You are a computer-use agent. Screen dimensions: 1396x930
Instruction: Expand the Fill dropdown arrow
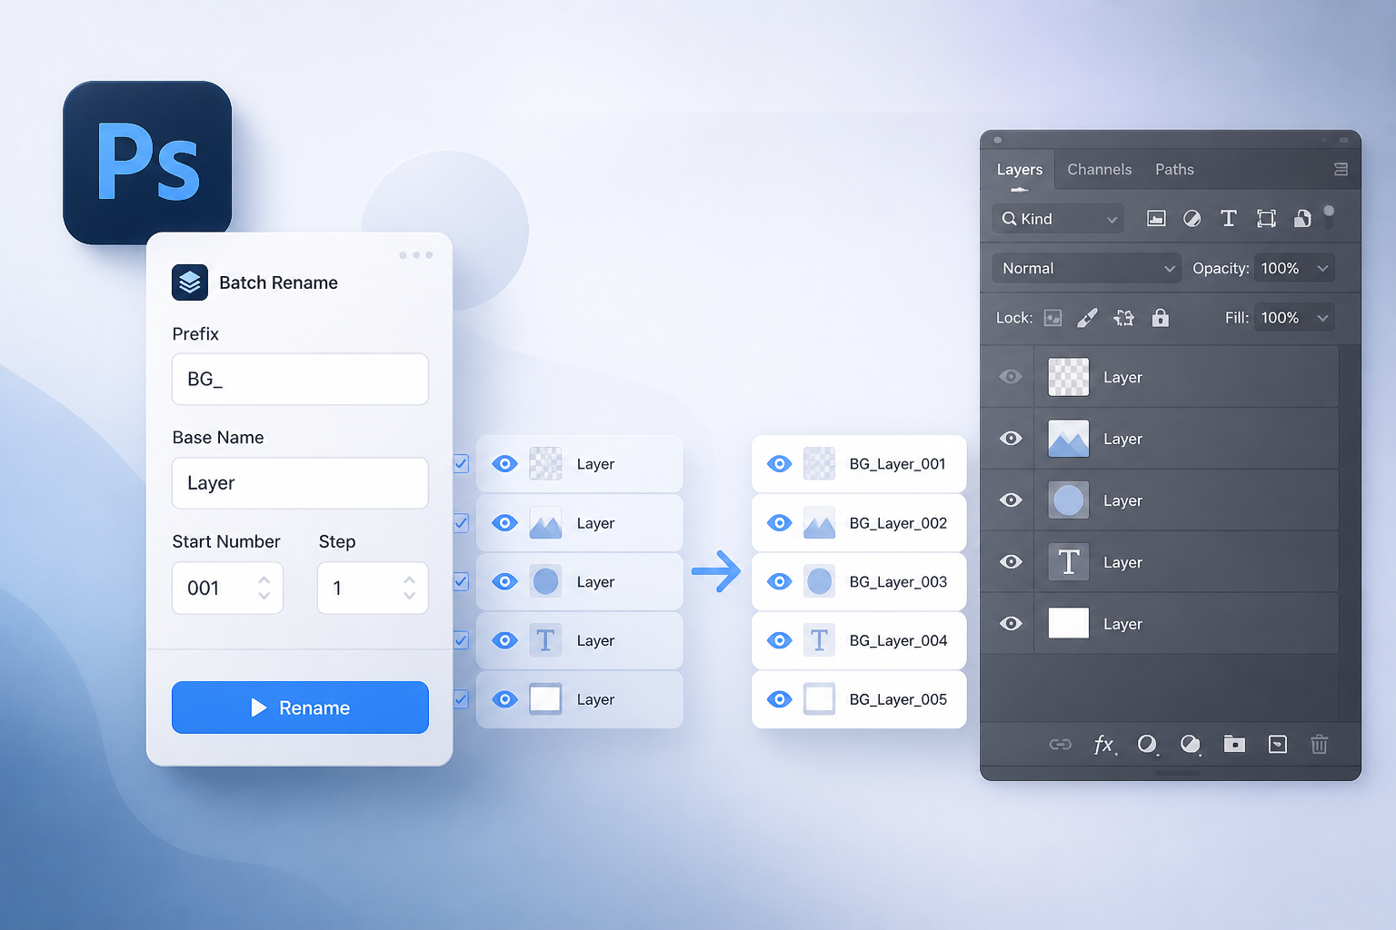tap(1322, 318)
